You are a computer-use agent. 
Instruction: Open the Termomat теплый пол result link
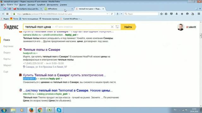tap(68, 90)
